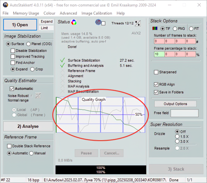Click the RGB colour bars icon

[155, 28]
